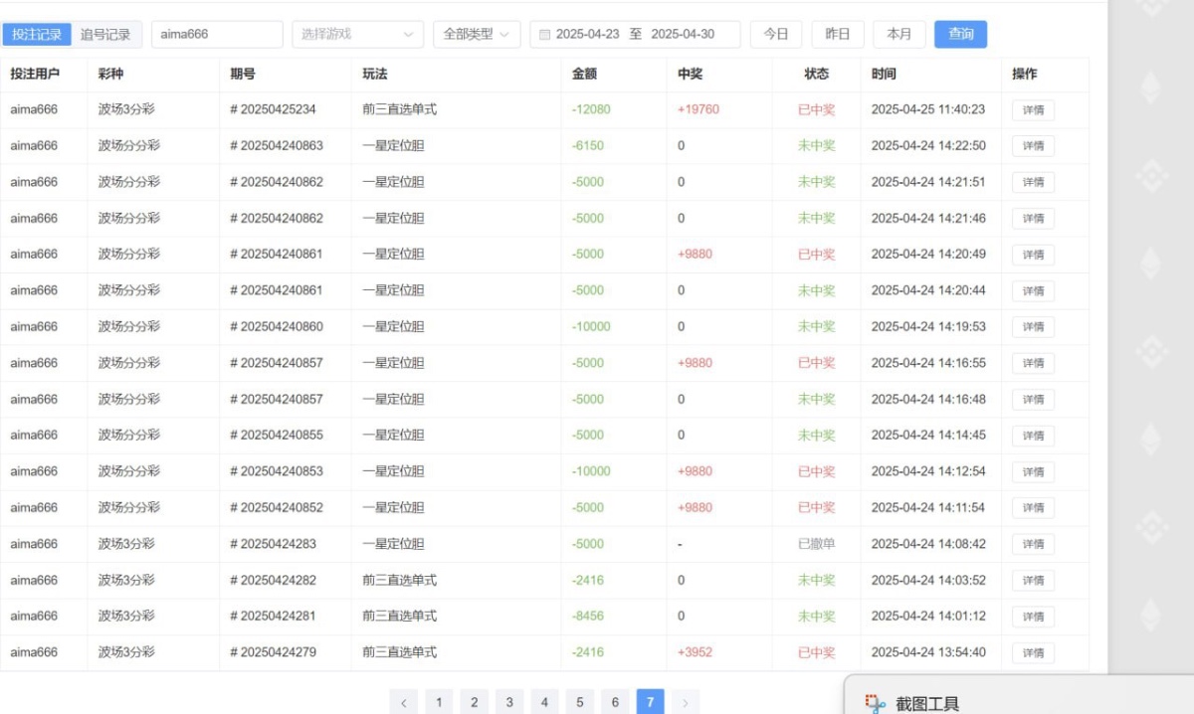Open 详情 for bet #20250425234

point(1032,109)
